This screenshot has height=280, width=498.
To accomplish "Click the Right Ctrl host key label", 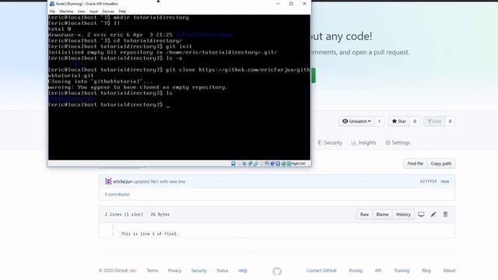I will pyautogui.click(x=299, y=163).
